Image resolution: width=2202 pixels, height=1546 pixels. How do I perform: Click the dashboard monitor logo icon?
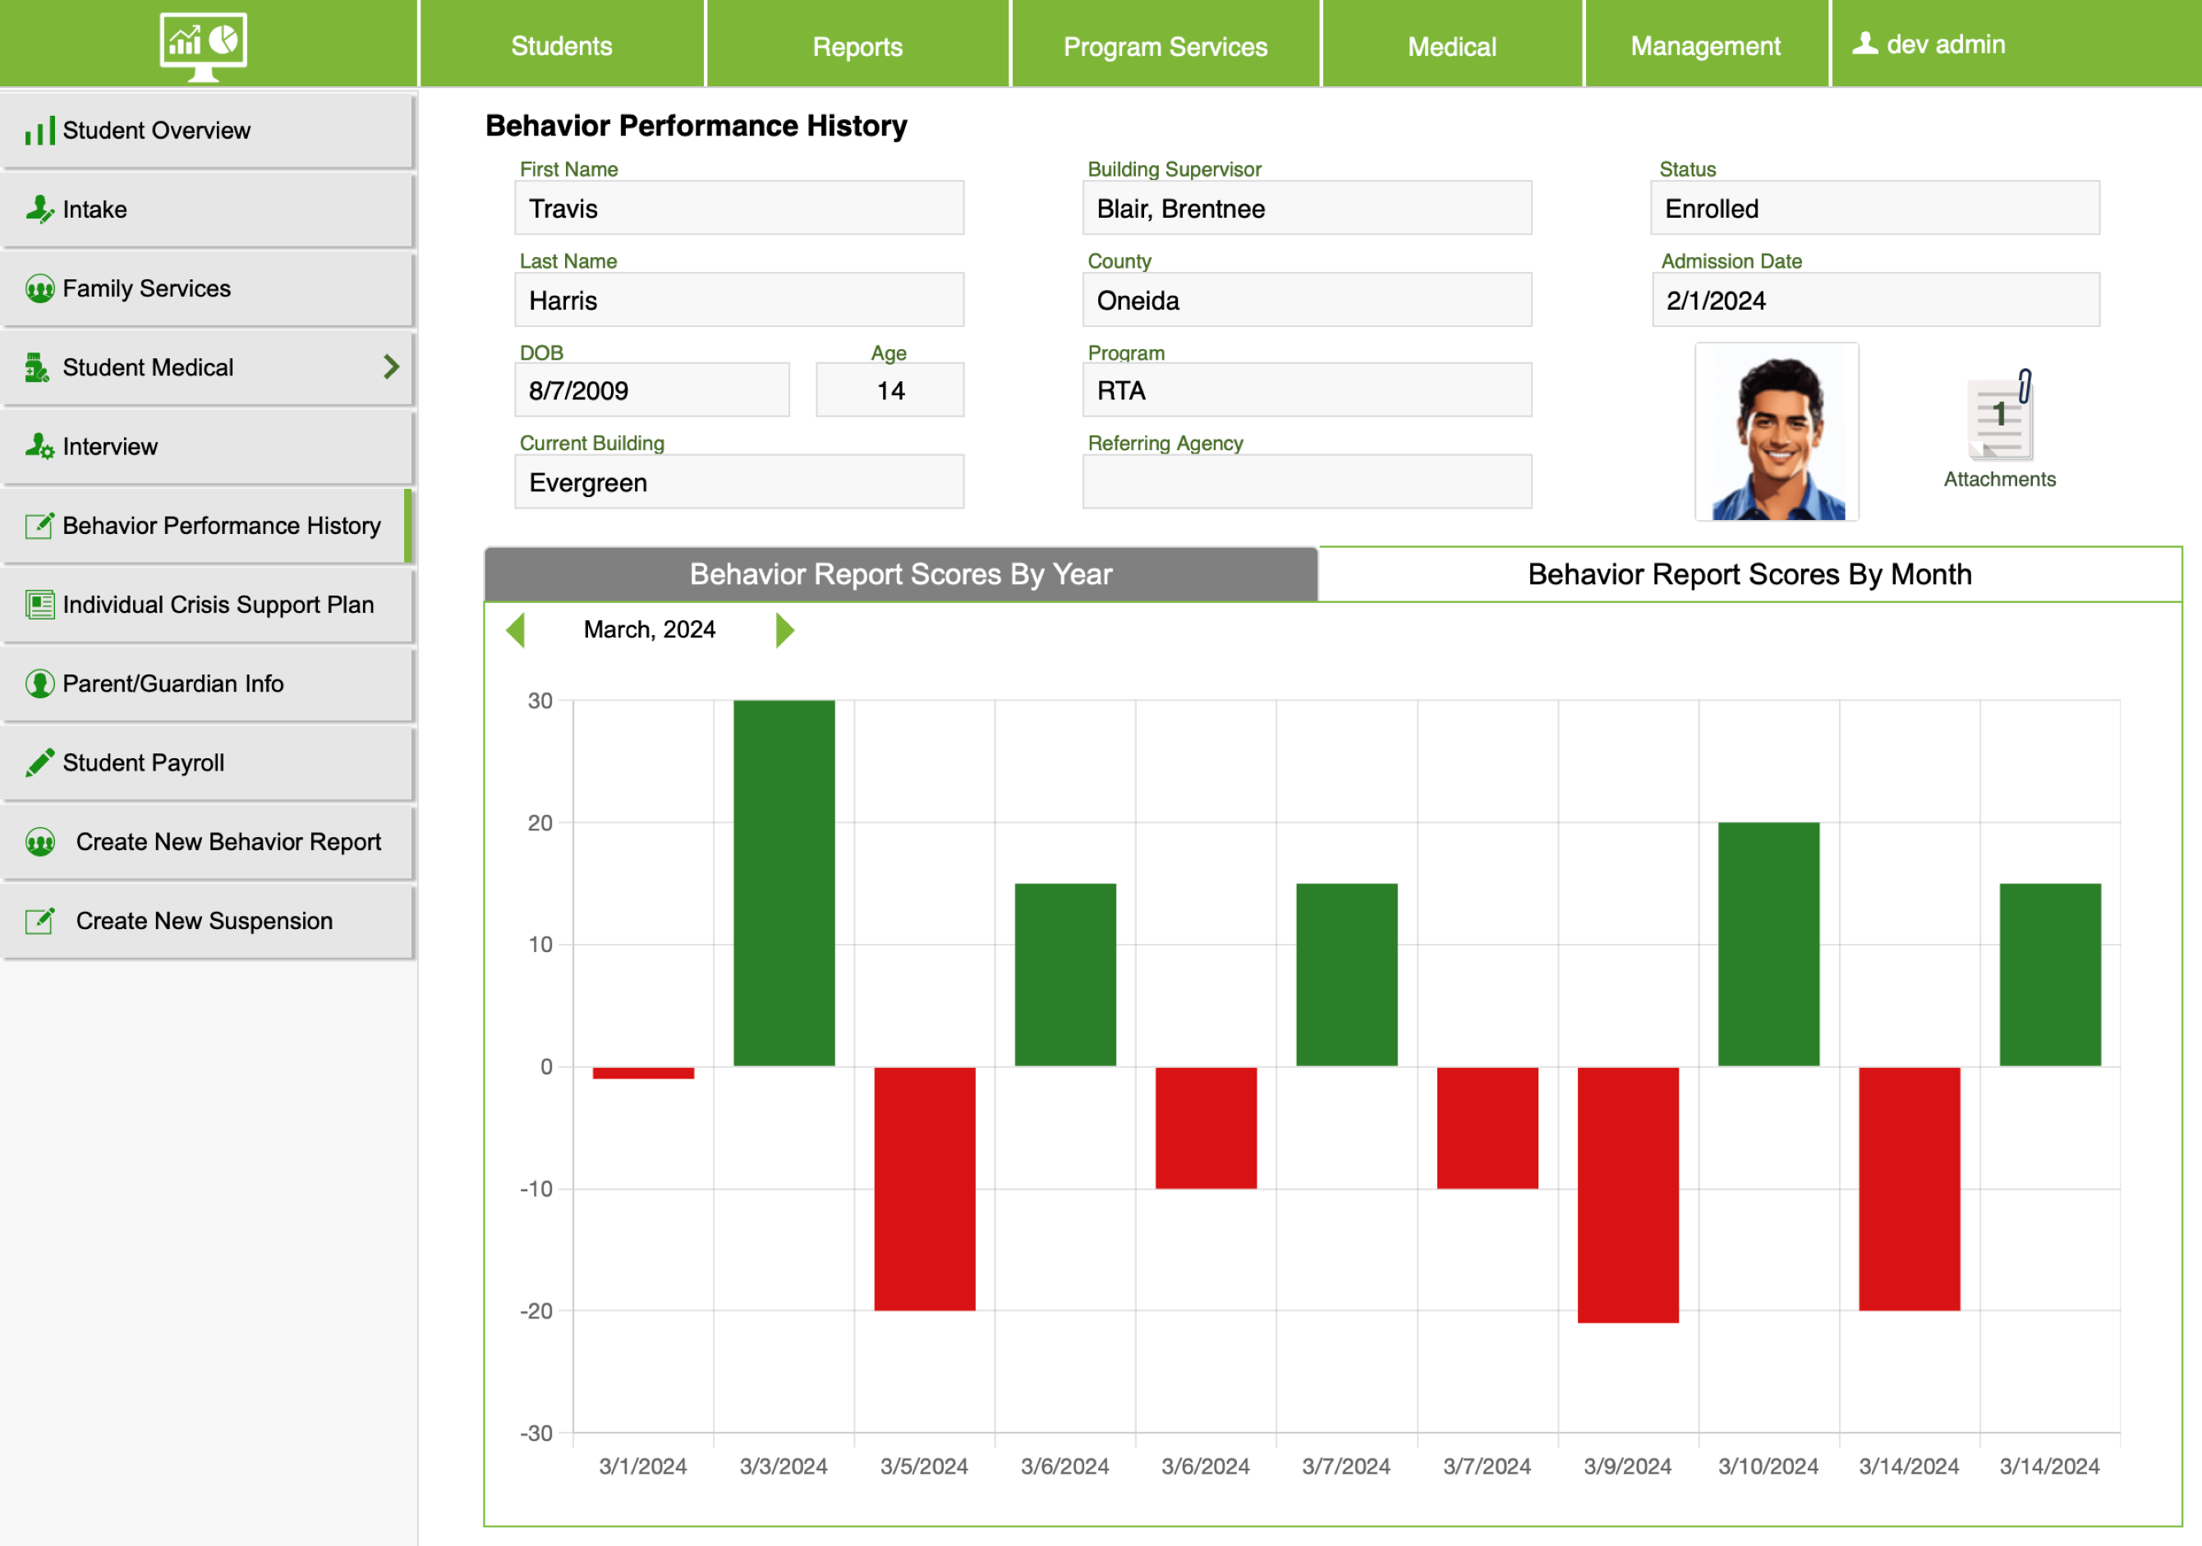point(202,46)
